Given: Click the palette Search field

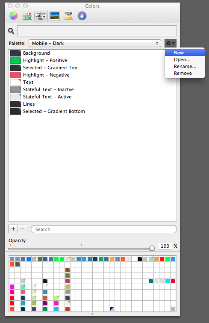Looking at the screenshot, I should [104, 229].
